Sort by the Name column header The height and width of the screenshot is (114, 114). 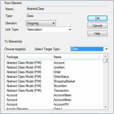click(76, 57)
